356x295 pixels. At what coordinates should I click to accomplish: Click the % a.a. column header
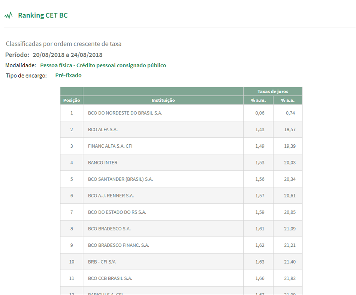click(x=288, y=100)
